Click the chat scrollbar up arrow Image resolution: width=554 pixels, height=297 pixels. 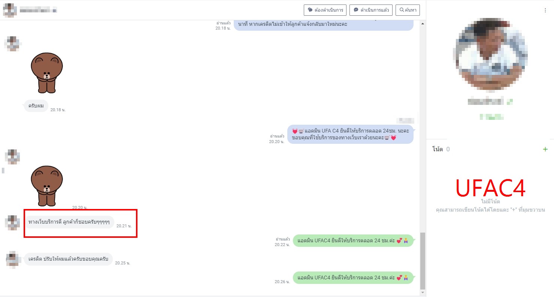tap(423, 24)
